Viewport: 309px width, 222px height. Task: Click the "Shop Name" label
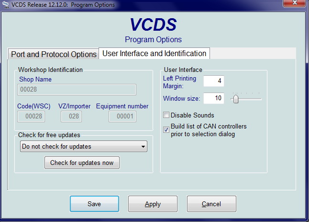pyautogui.click(x=35, y=80)
